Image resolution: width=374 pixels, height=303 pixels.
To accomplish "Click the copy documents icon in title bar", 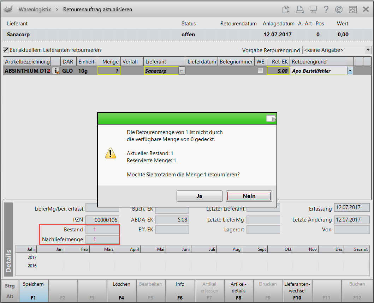I will tap(286, 10).
